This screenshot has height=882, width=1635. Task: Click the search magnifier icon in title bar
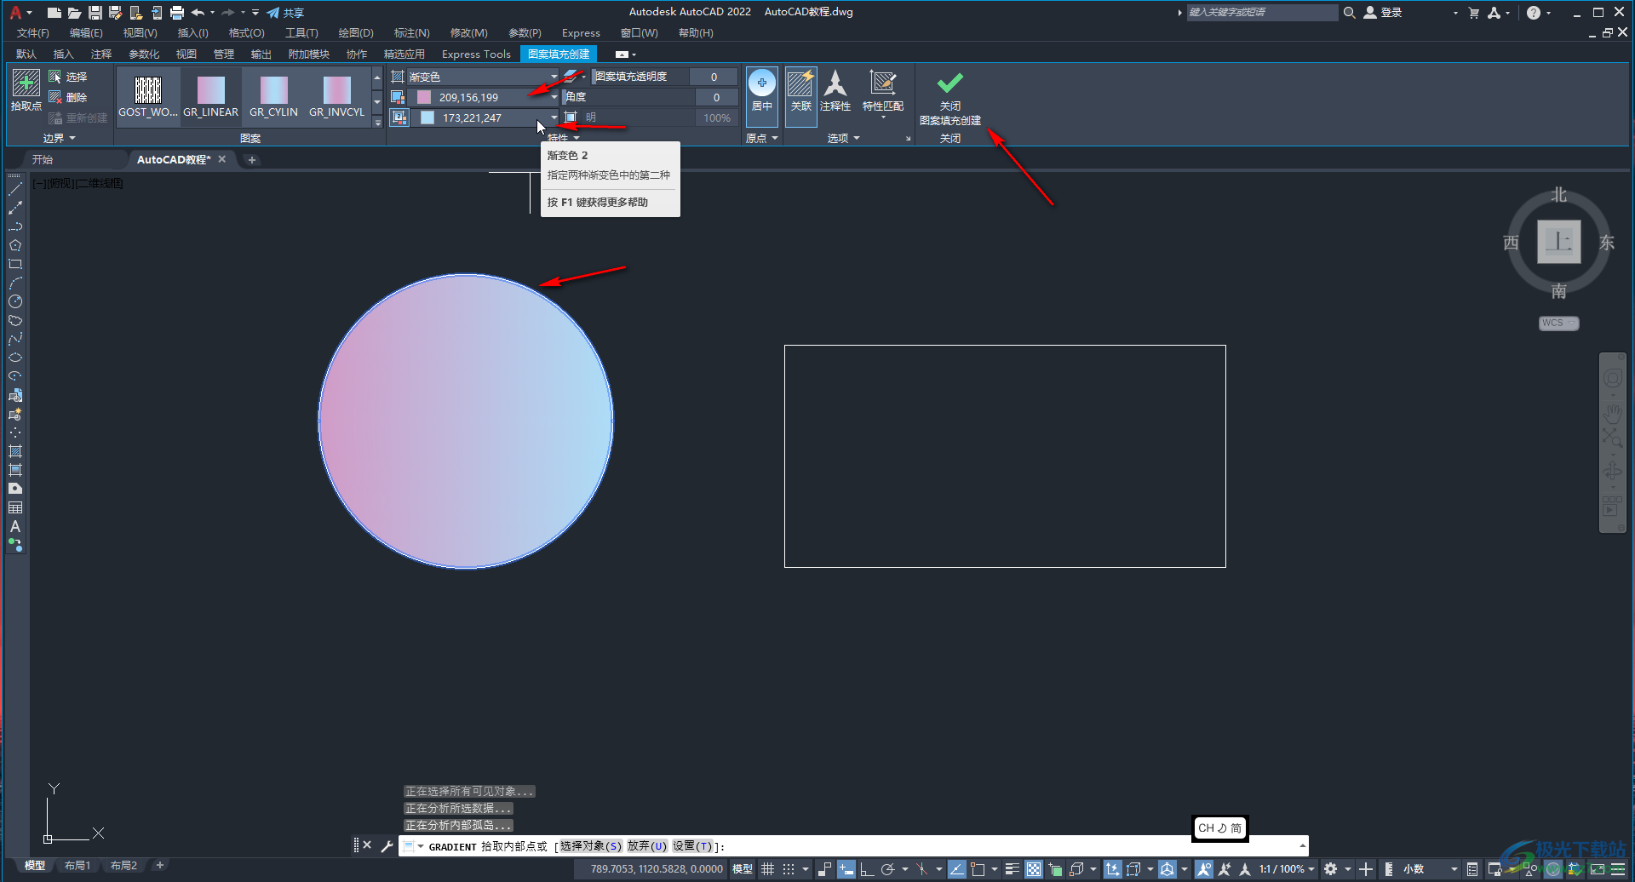(x=1350, y=13)
